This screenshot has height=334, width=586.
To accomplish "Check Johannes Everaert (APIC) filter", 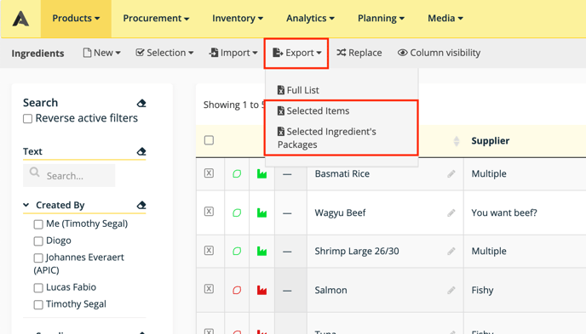I will pyautogui.click(x=38, y=258).
